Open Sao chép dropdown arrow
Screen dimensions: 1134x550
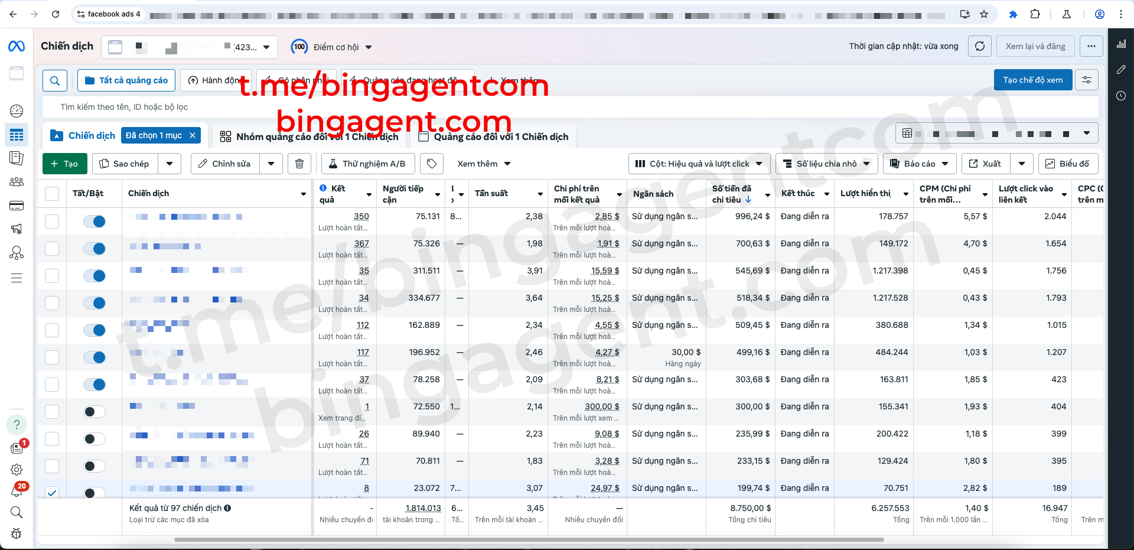pyautogui.click(x=170, y=164)
